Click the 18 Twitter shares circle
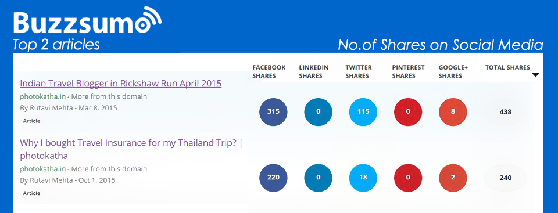558x213 pixels. click(363, 178)
